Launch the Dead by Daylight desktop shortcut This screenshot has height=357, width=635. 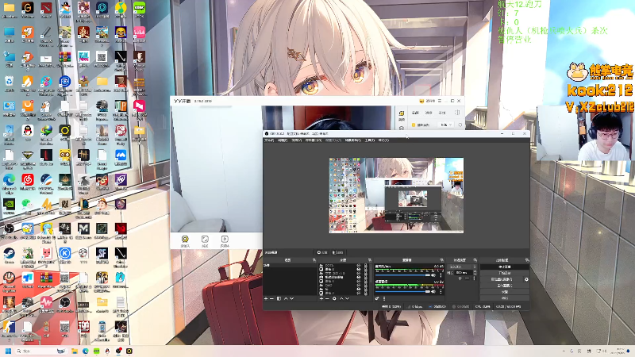click(83, 155)
